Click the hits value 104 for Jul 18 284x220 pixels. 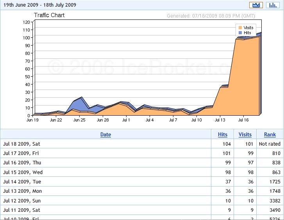[x=227, y=144]
